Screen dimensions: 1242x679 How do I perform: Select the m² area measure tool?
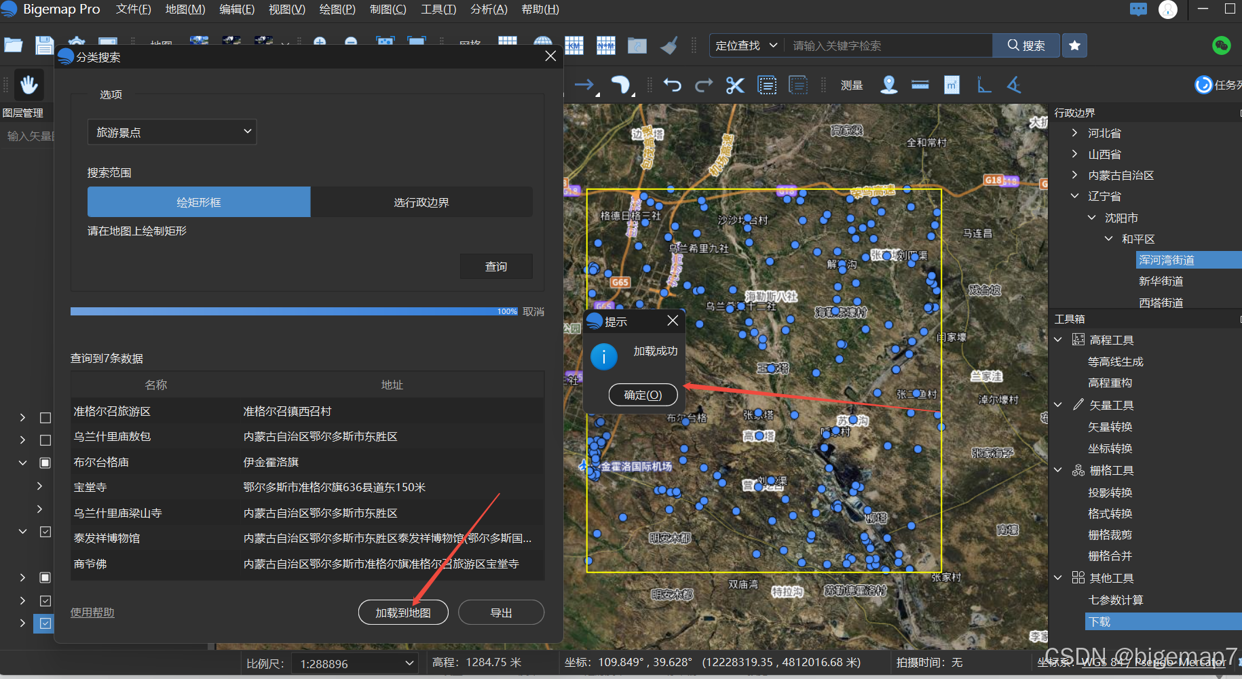(952, 85)
